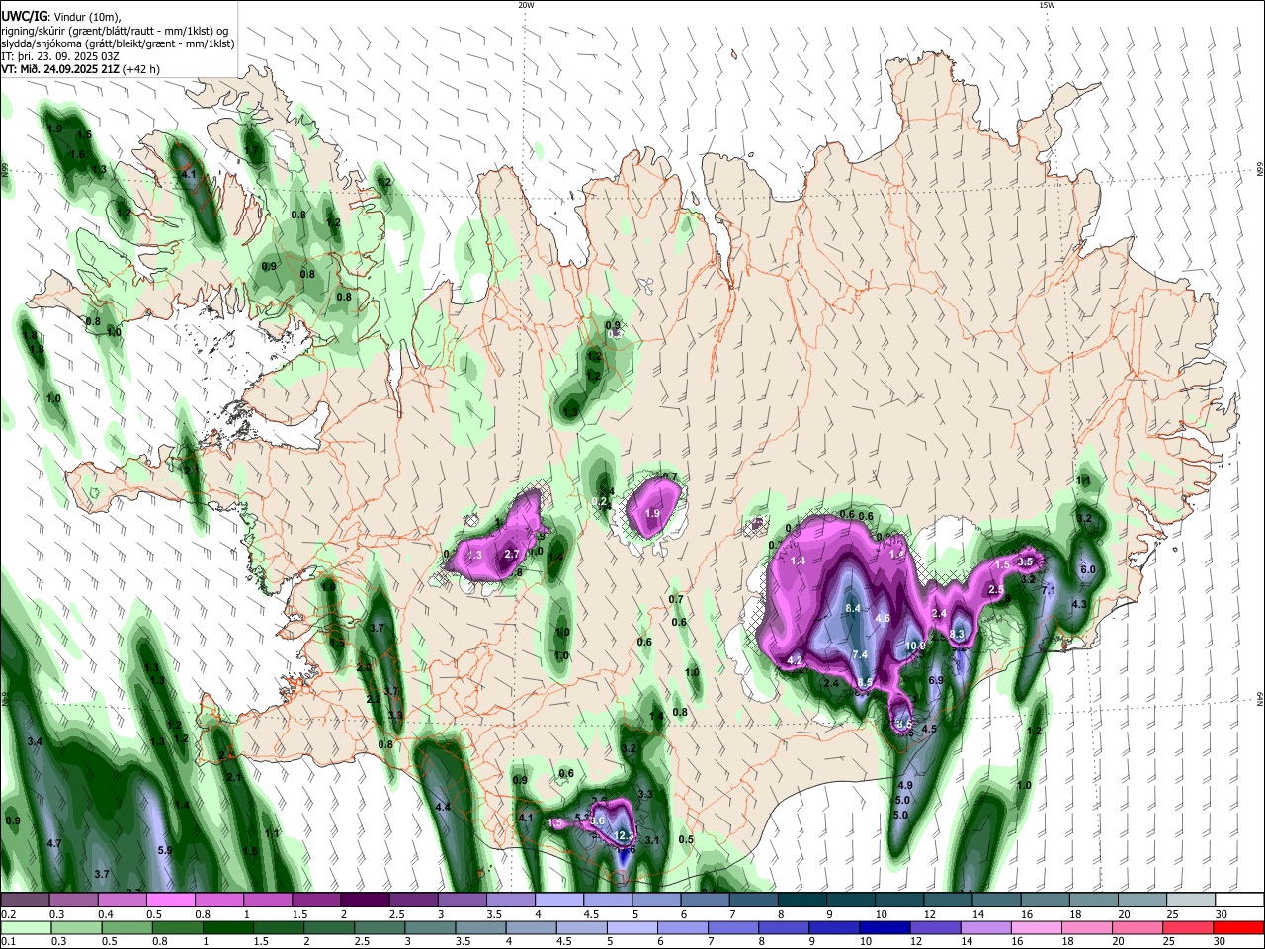Choose the light pink rain swatch between 16 and 18
Viewport: 1265px width, 949px height.
pyautogui.click(x=1037, y=927)
